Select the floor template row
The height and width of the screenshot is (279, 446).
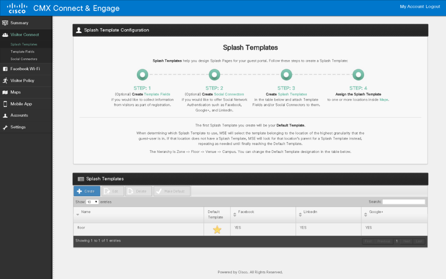(x=138, y=228)
